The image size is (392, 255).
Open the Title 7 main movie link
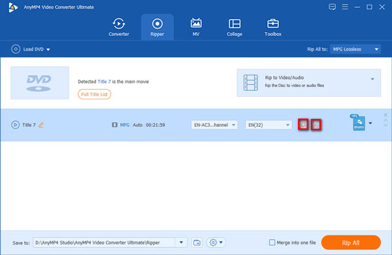click(x=104, y=82)
